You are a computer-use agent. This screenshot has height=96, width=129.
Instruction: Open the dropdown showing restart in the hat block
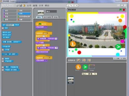coord(47,58)
